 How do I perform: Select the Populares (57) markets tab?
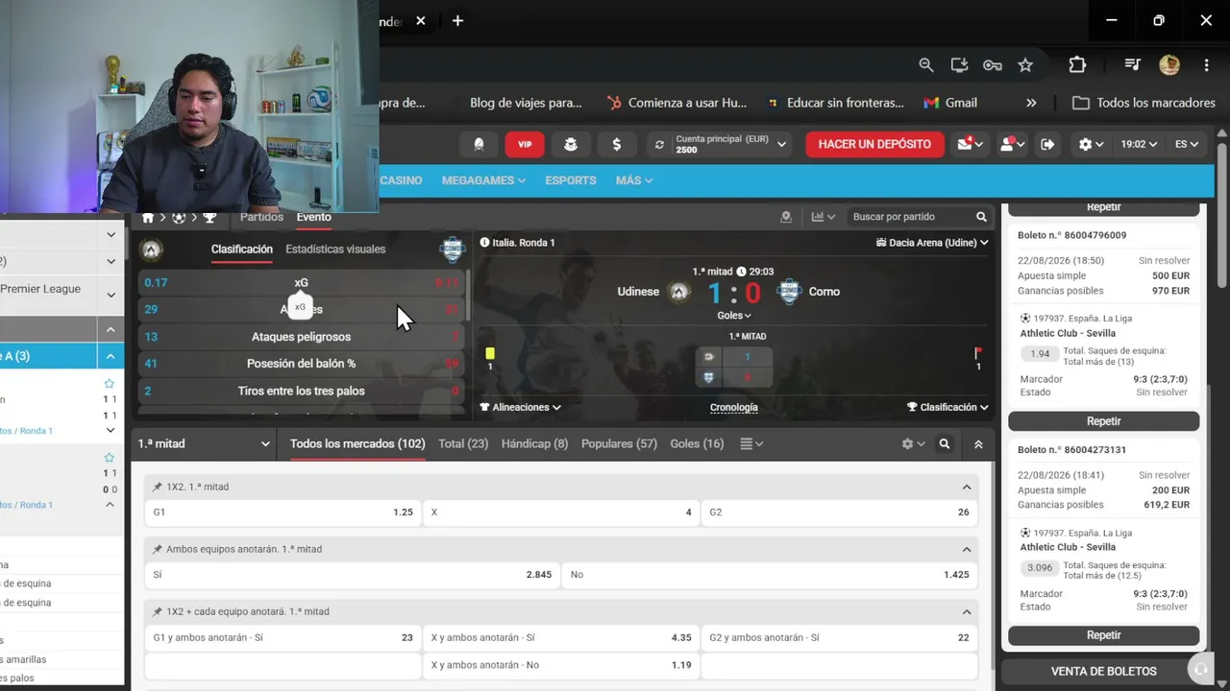[x=619, y=444]
